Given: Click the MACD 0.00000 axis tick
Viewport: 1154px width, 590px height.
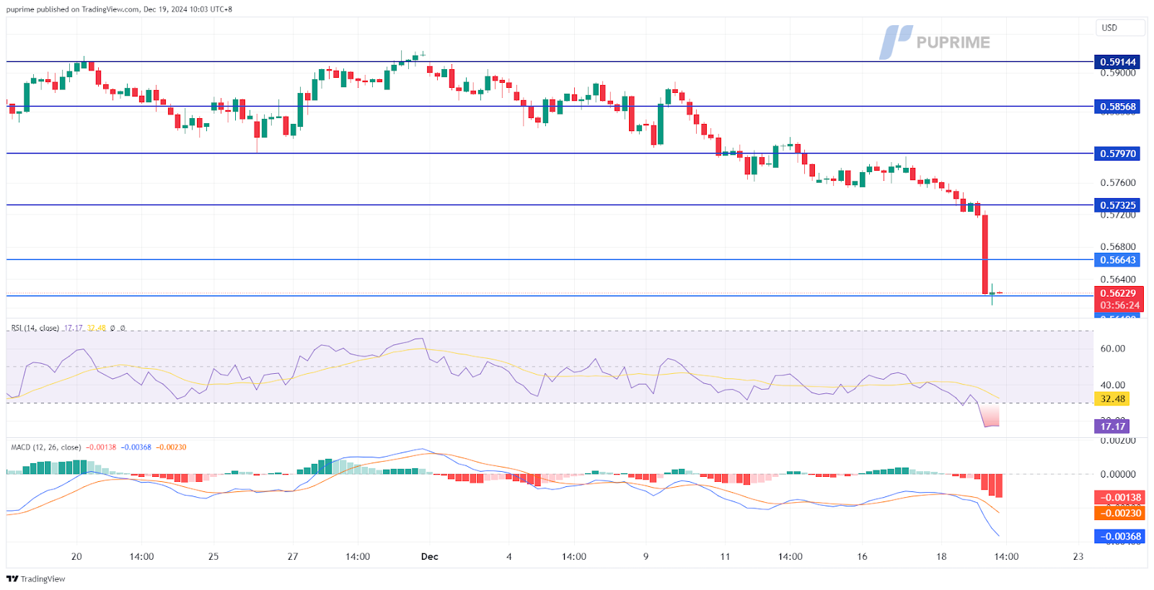Looking at the screenshot, I should point(1118,474).
